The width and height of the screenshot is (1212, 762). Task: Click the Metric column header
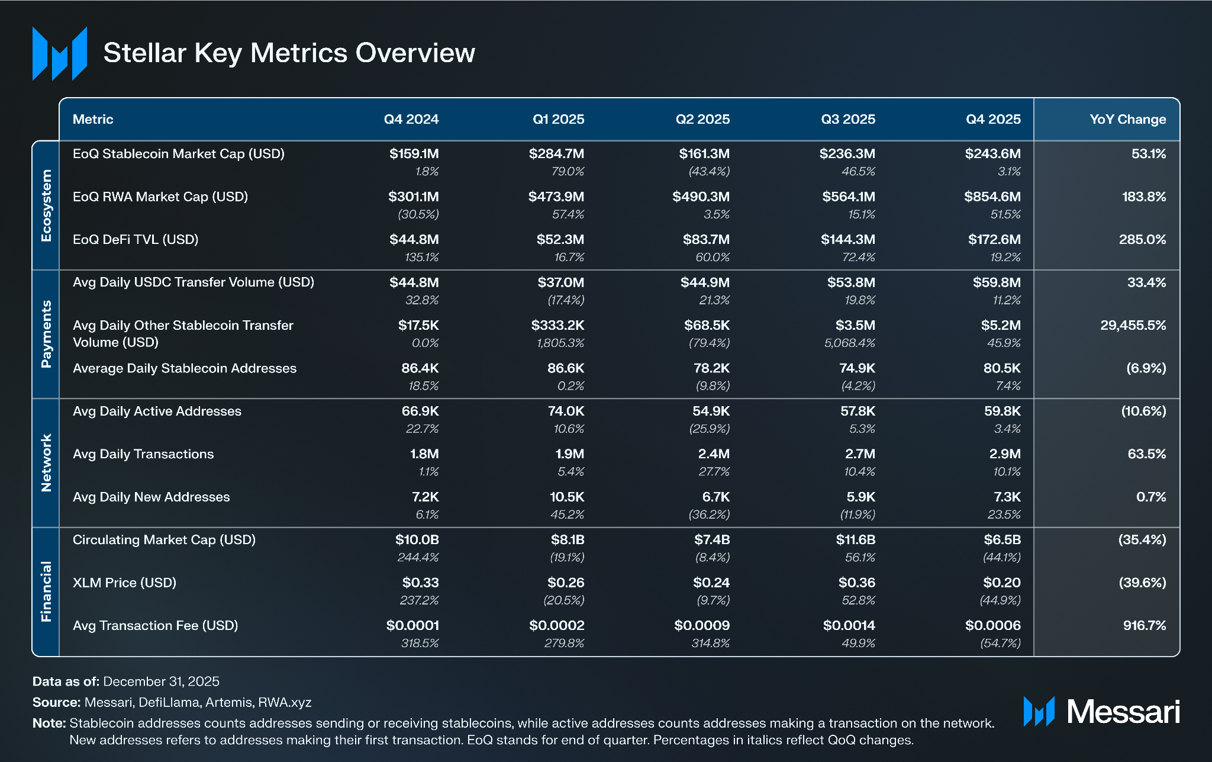click(93, 119)
